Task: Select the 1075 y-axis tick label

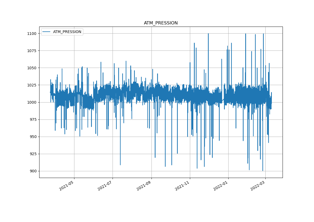Action: 31,51
